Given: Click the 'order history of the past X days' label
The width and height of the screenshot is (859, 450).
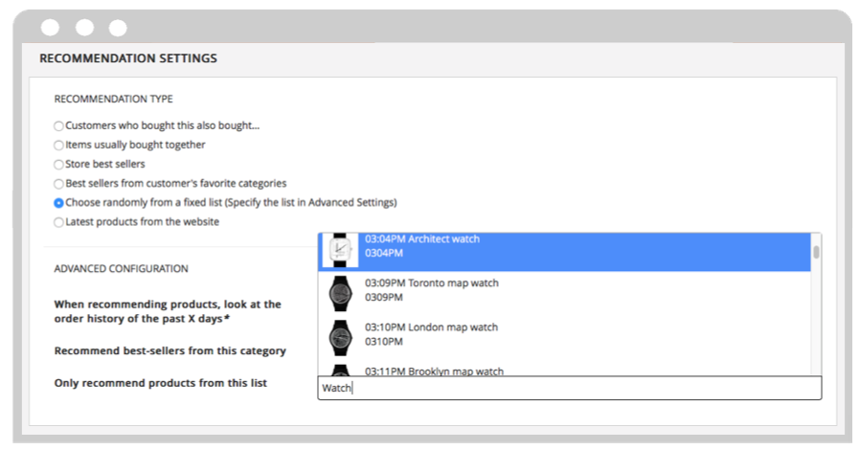Looking at the screenshot, I should point(168,311).
